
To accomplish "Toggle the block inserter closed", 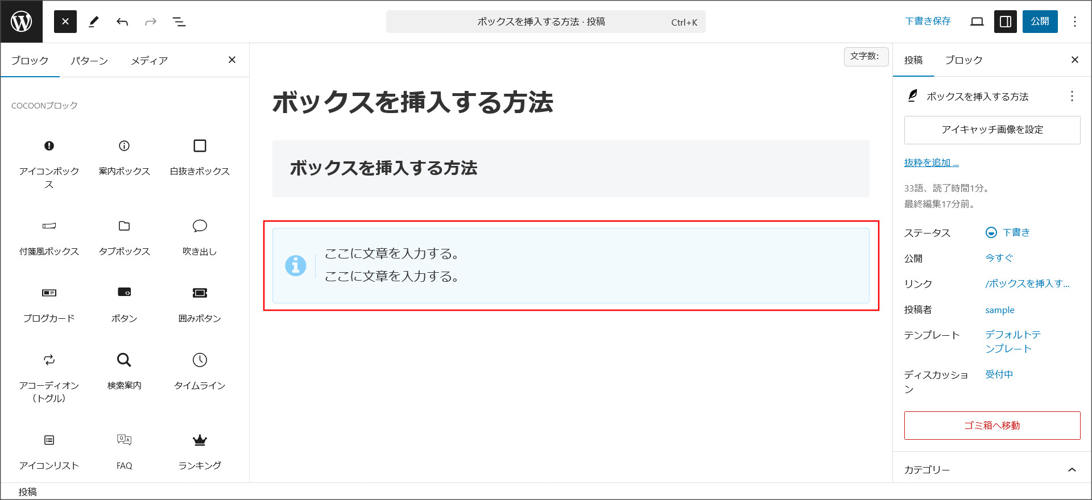I will click(65, 22).
